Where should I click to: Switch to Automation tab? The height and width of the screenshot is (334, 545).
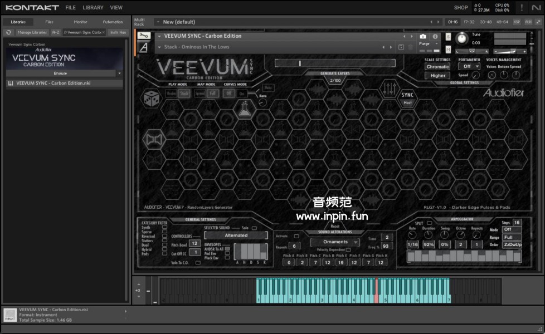click(113, 22)
